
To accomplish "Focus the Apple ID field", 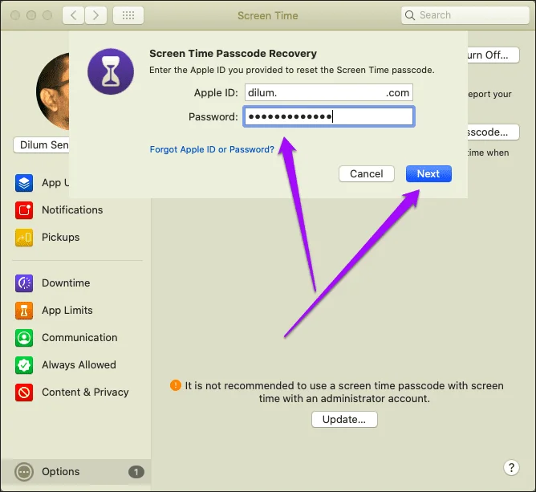I will 329,92.
